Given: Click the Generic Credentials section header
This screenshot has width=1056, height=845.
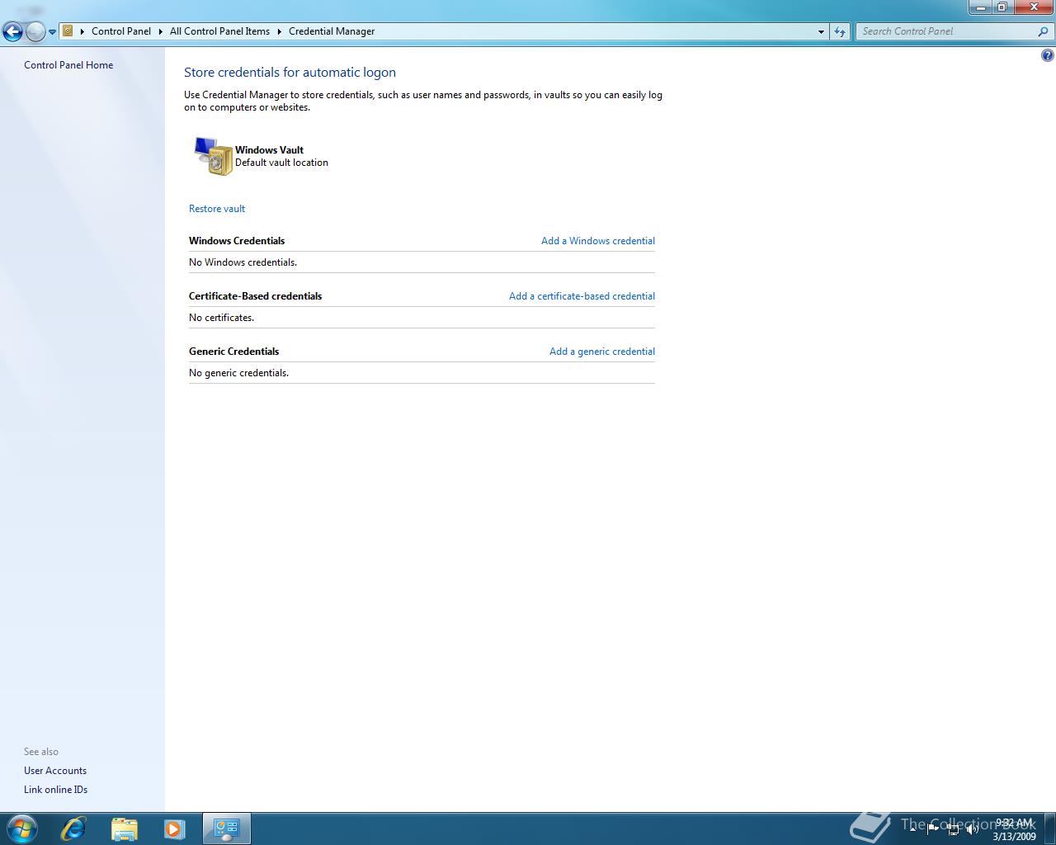Looking at the screenshot, I should 233,352.
